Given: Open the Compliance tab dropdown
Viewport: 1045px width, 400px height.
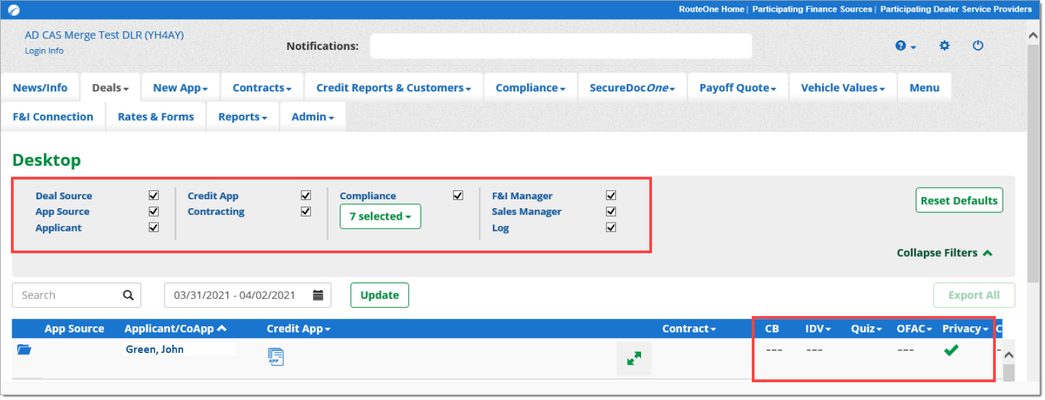Looking at the screenshot, I should point(531,87).
